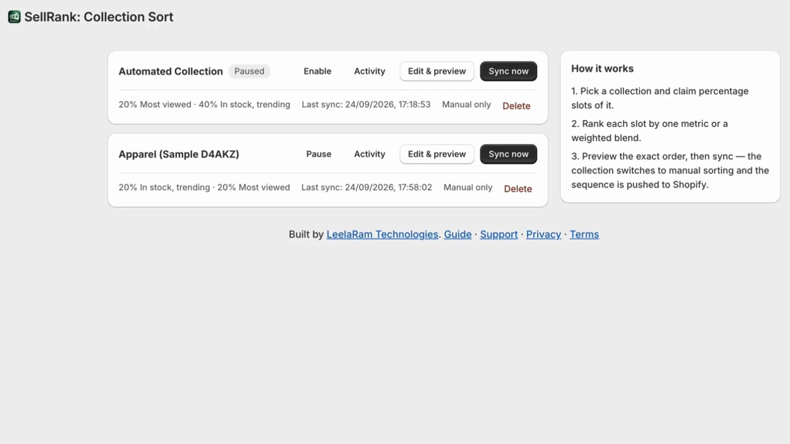Click step "2. Rank each slot" text
This screenshot has height=444, width=790.
[x=650, y=131]
